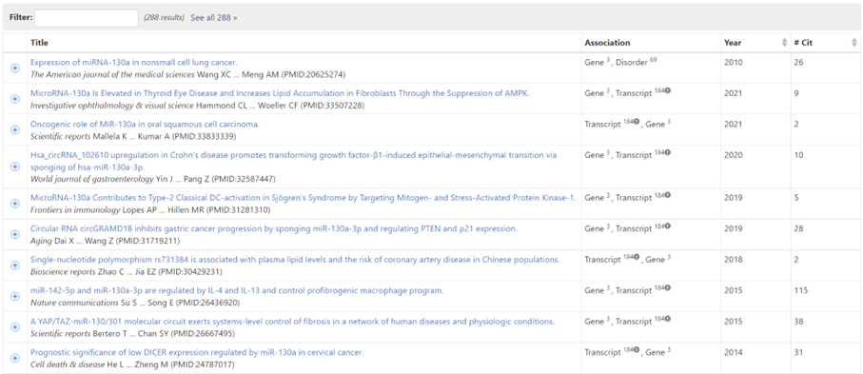Click plus icon for Sjögren's Syndrome article
Image resolution: width=863 pixels, height=374 pixels.
point(15,204)
